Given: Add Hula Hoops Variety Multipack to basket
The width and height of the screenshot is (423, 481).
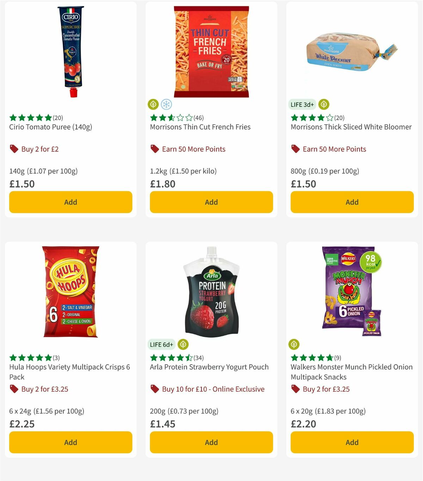Looking at the screenshot, I should [x=70, y=442].
